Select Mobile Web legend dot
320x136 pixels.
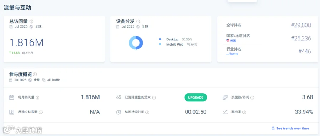point(160,44)
